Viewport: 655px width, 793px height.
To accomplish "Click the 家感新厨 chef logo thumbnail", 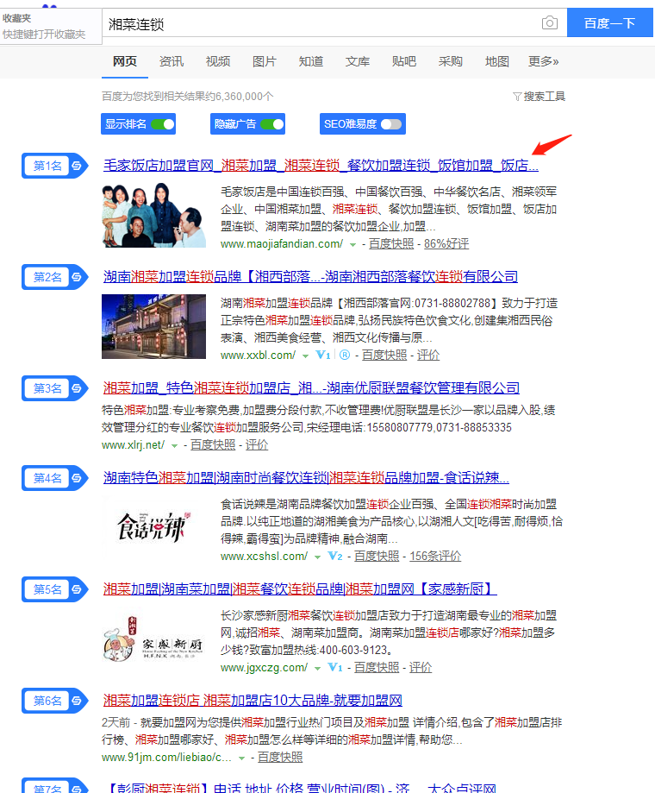I will pyautogui.click(x=153, y=639).
